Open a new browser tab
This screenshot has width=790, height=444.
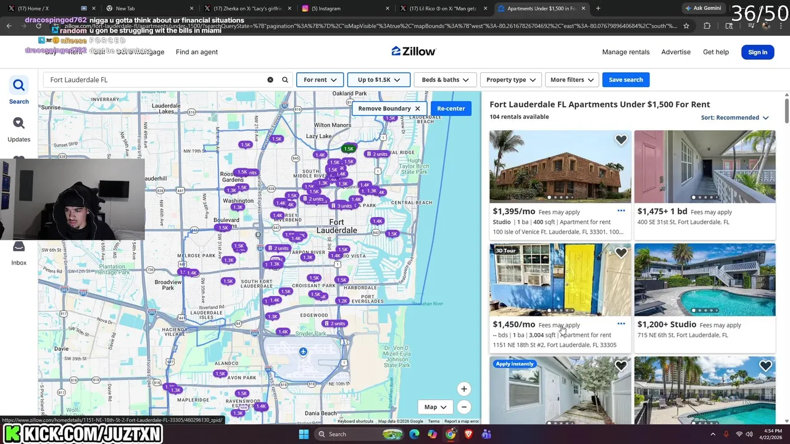(598, 8)
